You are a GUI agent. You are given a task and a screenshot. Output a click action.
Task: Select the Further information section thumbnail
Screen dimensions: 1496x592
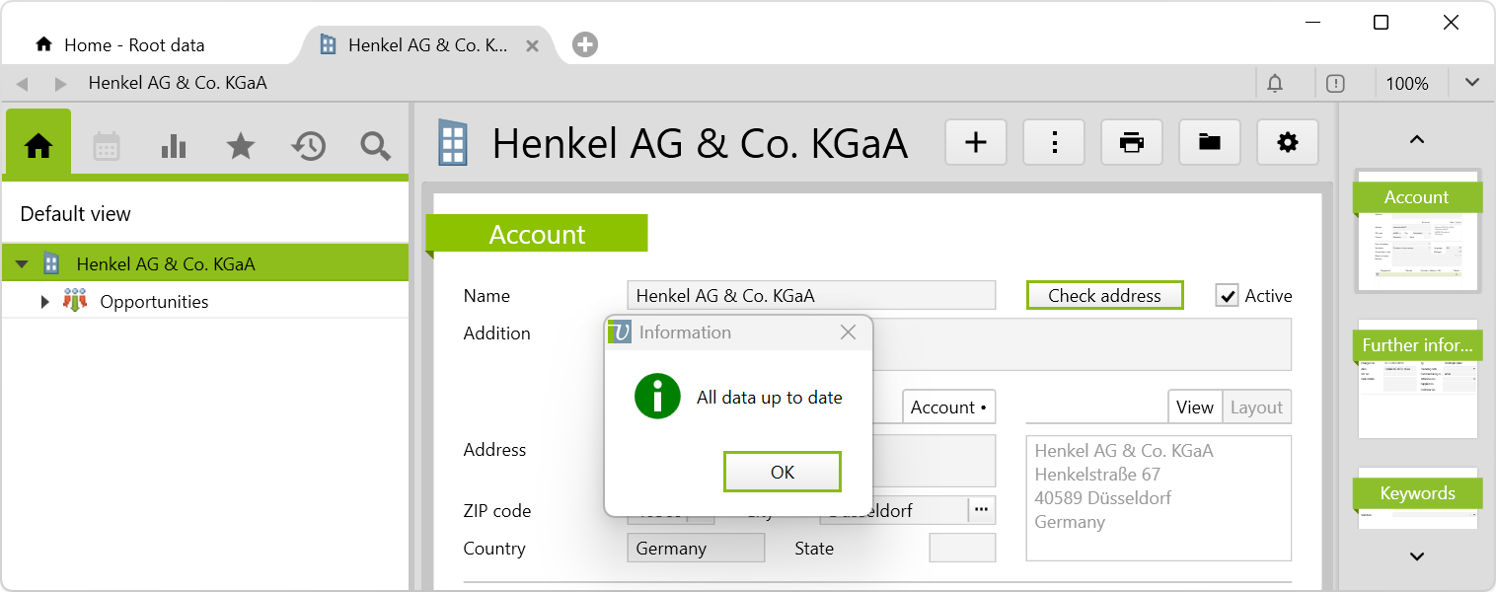[x=1417, y=378]
